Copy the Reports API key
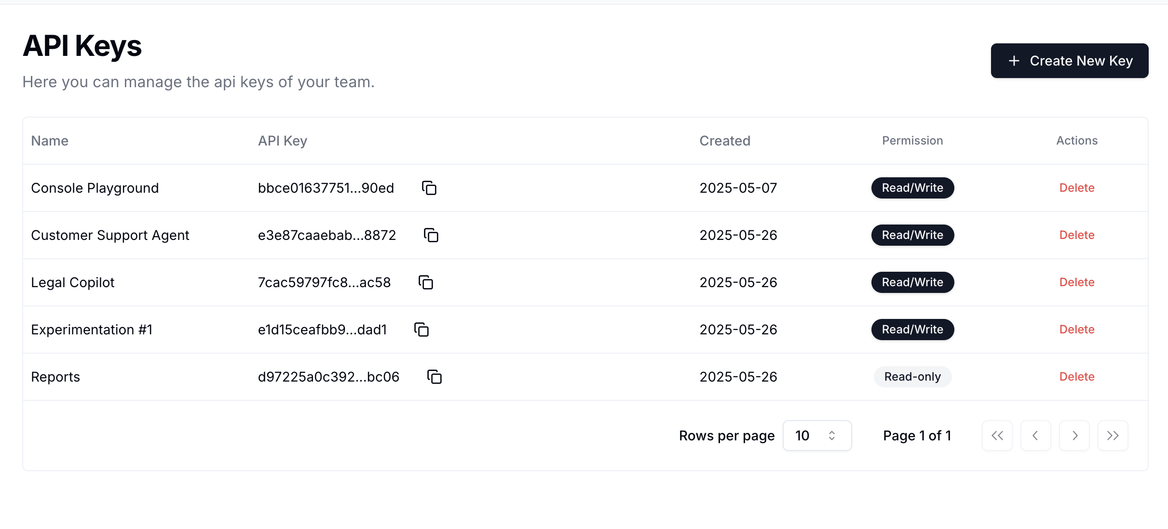Image resolution: width=1168 pixels, height=529 pixels. [434, 377]
